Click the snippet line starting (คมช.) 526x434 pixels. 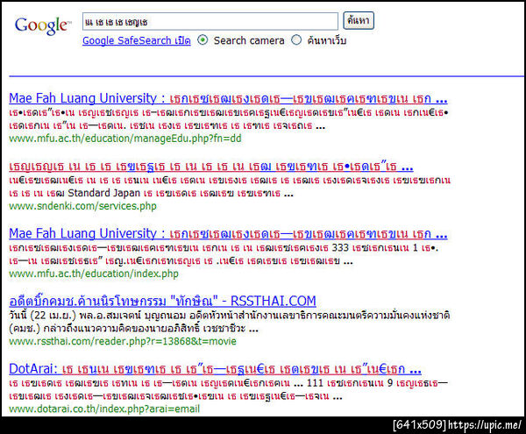133,329
